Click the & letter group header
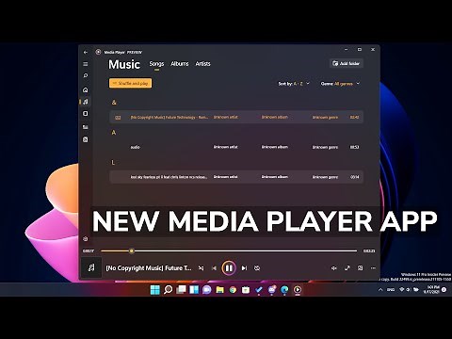 pos(114,103)
